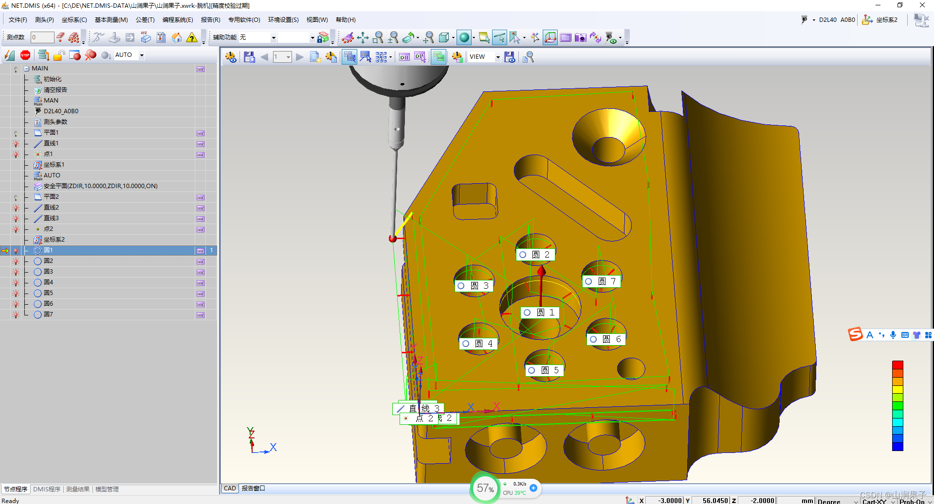This screenshot has width=934, height=504.
Task: Toggle the lightbulb for 直线3
Action: coord(16,218)
